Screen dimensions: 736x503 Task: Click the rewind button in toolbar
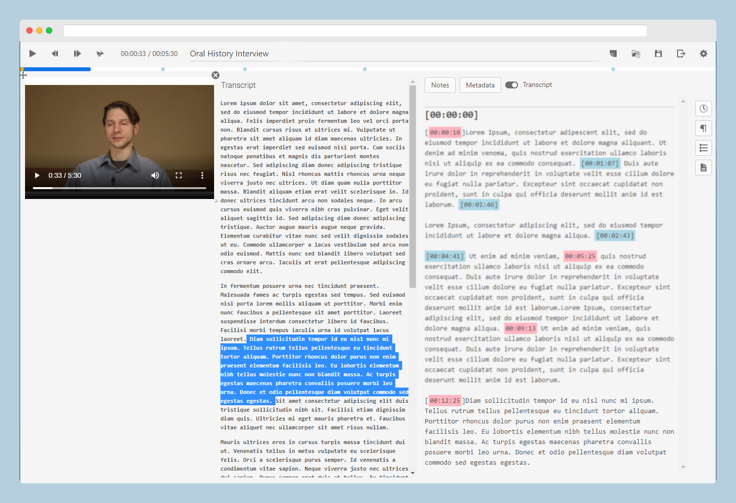55,54
